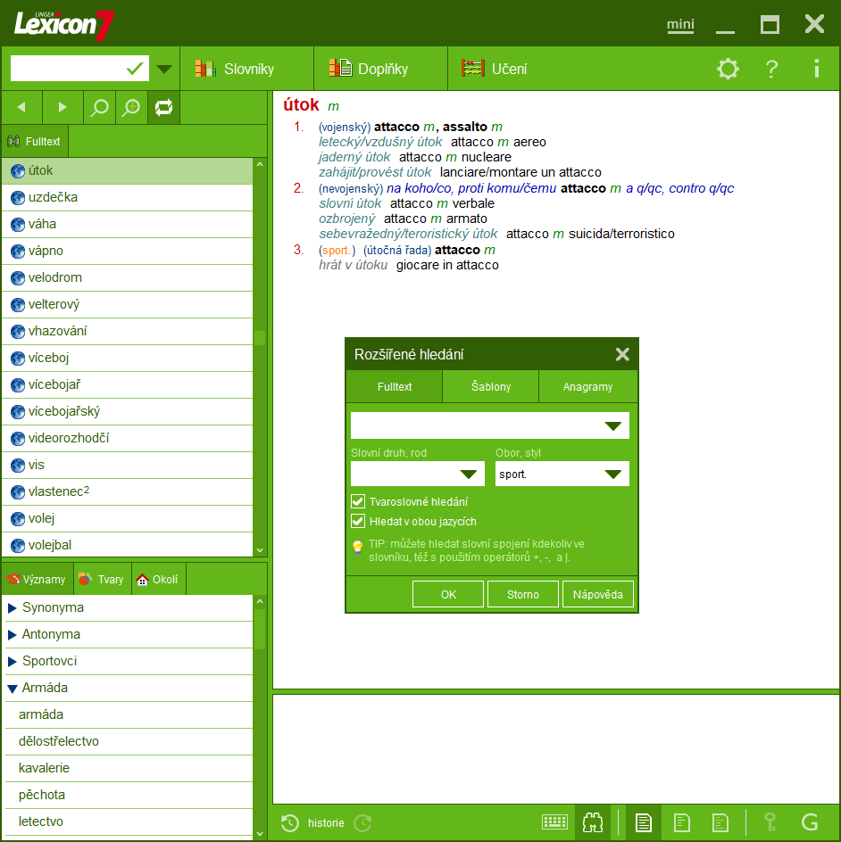Click the historie label

click(326, 822)
